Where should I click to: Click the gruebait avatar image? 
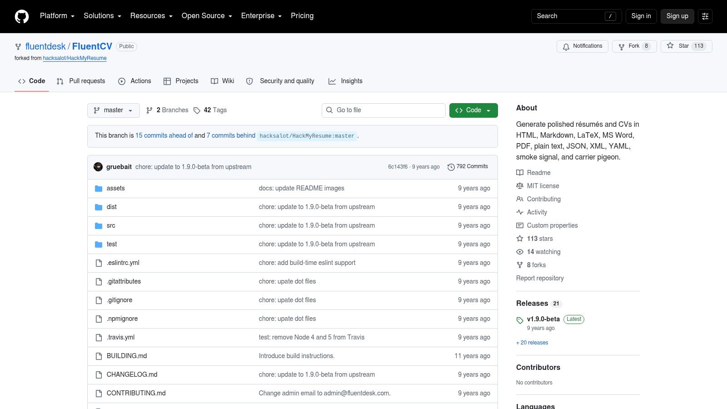pos(98,167)
